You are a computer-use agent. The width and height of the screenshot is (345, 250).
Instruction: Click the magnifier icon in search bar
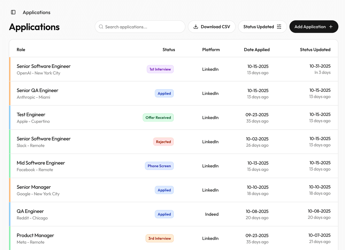[x=101, y=27]
